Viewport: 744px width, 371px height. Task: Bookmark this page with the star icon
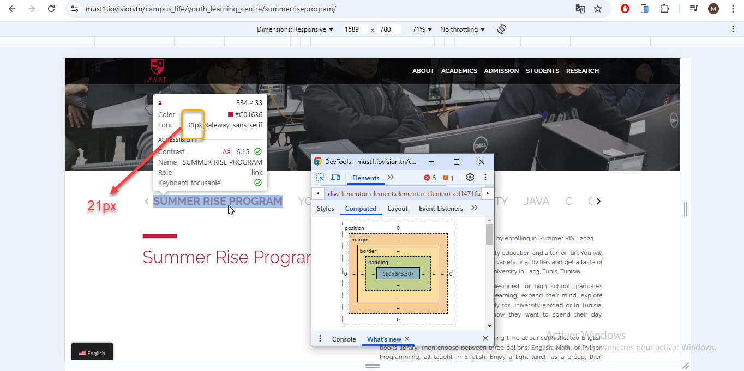click(x=598, y=9)
